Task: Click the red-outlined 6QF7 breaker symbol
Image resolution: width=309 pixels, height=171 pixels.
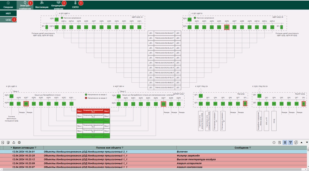Action: pos(26,103)
